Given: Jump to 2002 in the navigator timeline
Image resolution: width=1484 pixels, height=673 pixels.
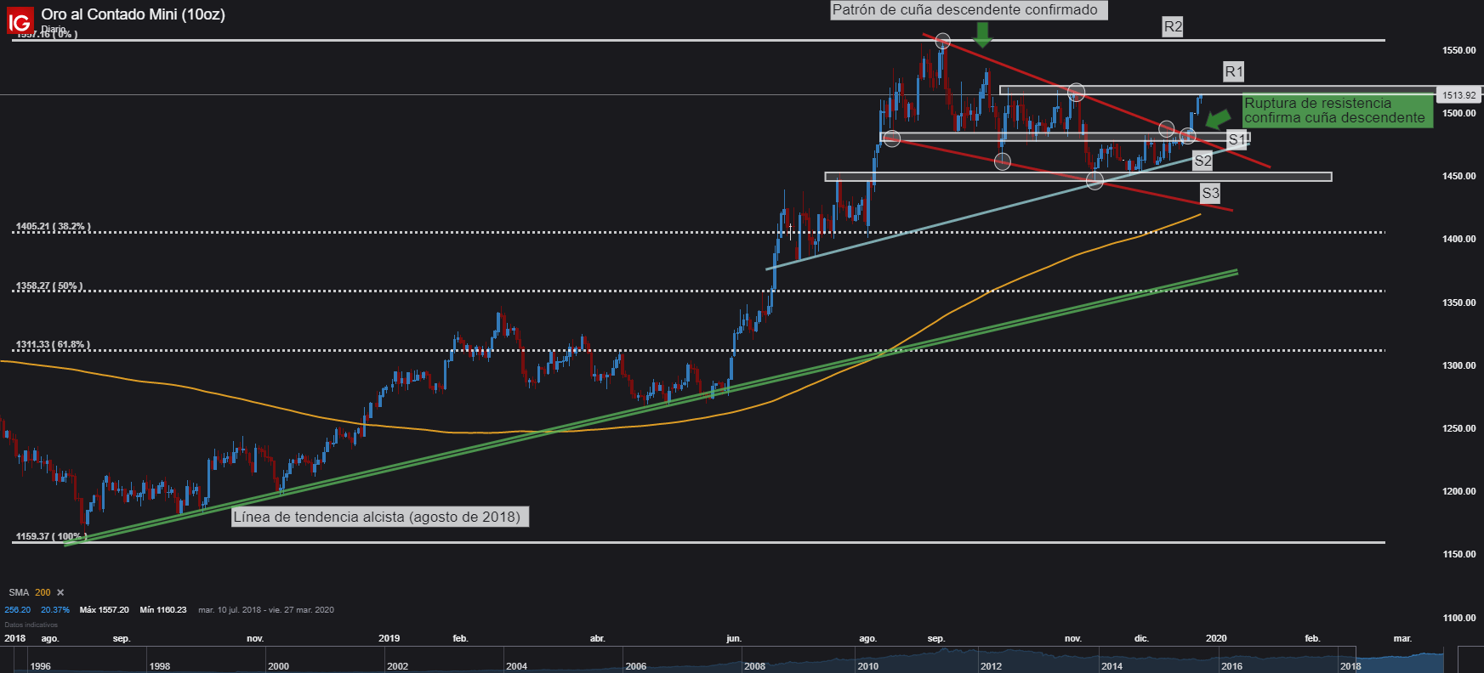Looking at the screenshot, I should point(397,666).
